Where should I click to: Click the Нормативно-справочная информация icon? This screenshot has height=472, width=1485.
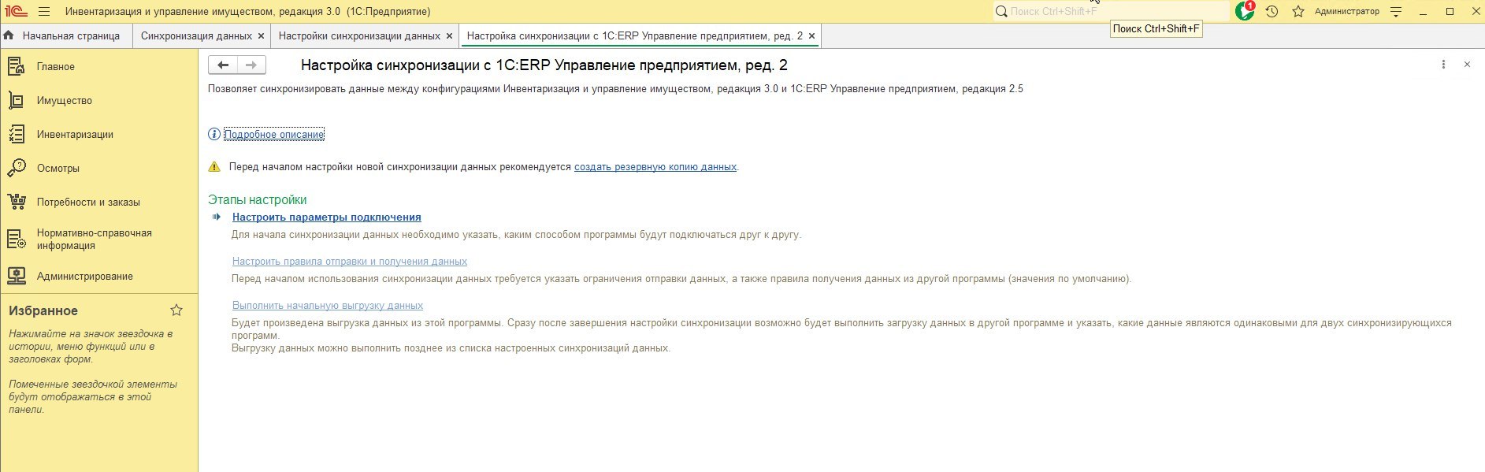pyautogui.click(x=17, y=239)
